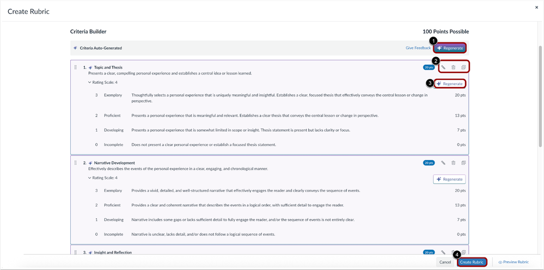Open the Preview Rubric view
Viewport: 544px width, 270px height.
click(x=514, y=262)
